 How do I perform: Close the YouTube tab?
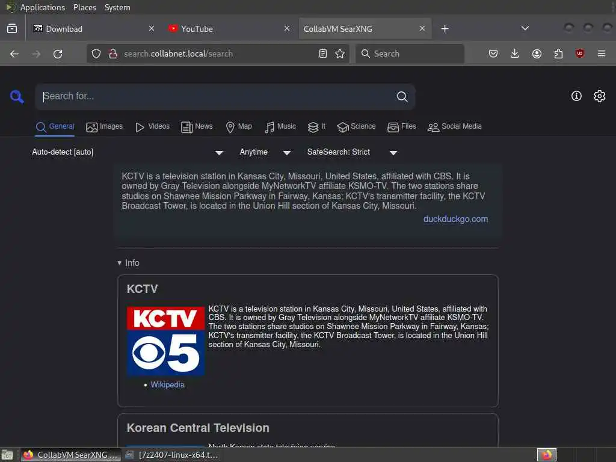(287, 29)
